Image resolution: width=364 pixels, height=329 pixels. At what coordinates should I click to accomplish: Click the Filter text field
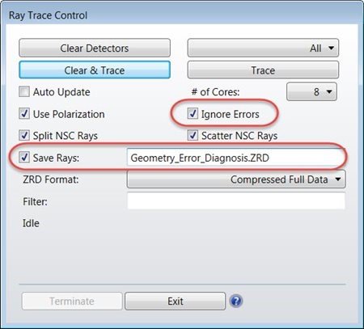tap(236, 201)
